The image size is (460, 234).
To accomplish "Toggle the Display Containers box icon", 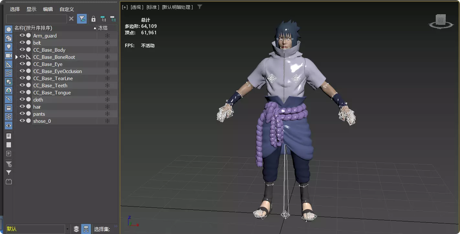I will (9, 108).
